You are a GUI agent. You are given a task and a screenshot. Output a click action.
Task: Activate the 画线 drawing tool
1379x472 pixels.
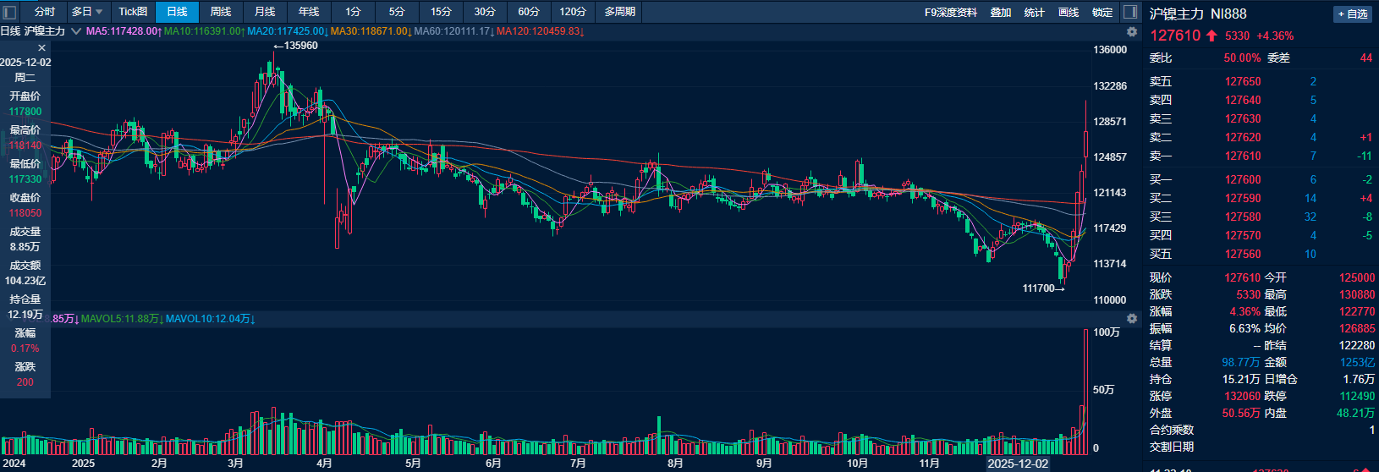1069,13
